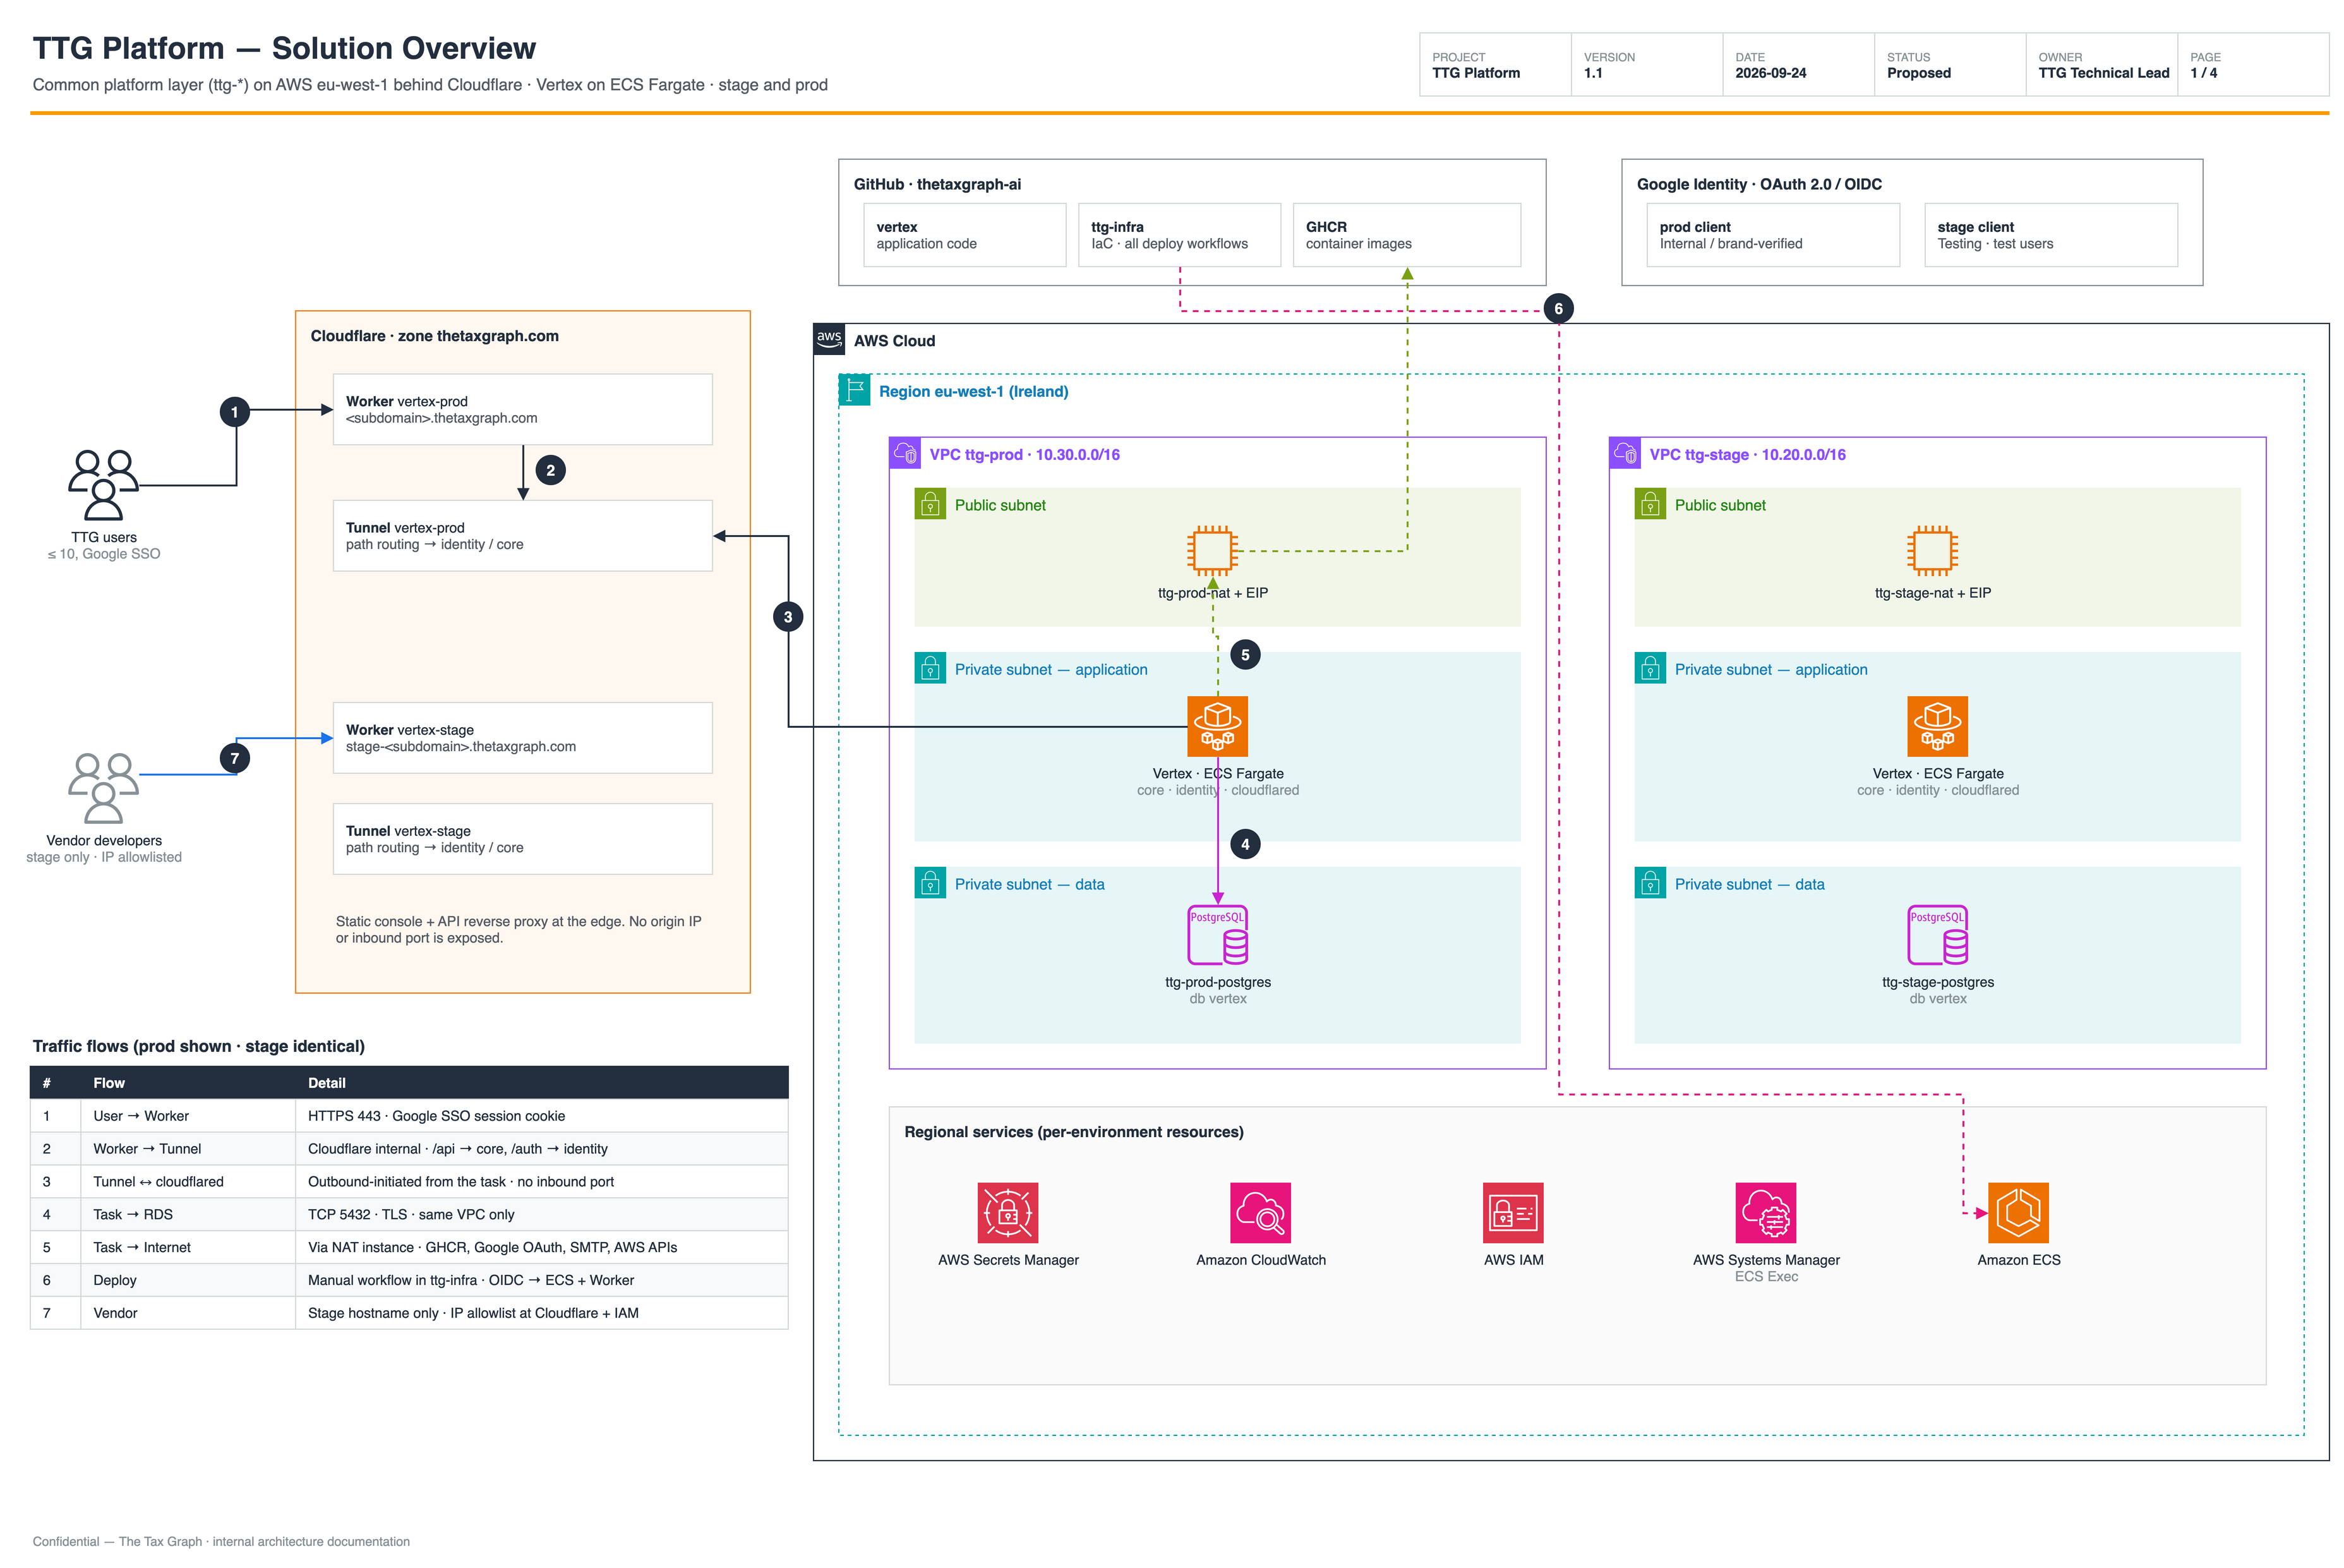The width and height of the screenshot is (2344, 1568).
Task: Click the 'Static console + API reverse proxy' note
Action: tap(519, 930)
